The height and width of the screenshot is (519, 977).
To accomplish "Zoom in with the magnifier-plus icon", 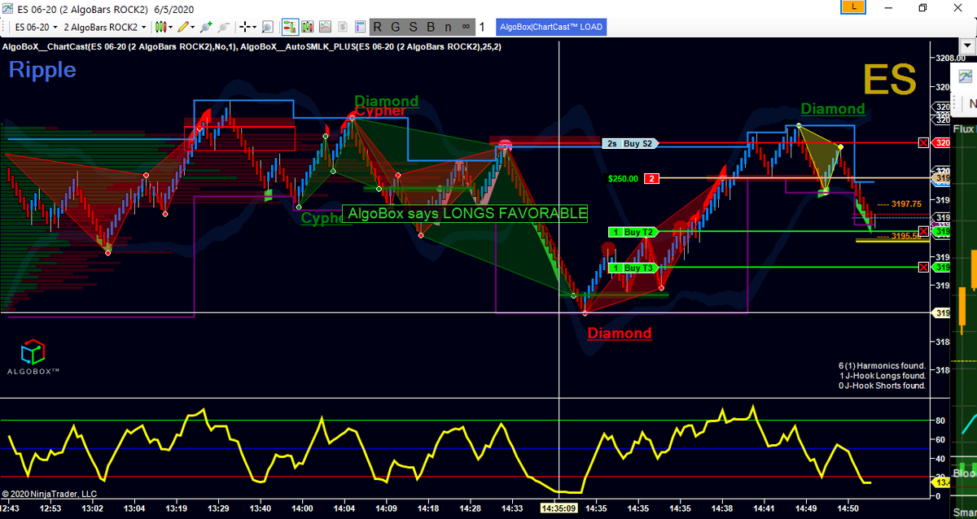I will pos(206,26).
